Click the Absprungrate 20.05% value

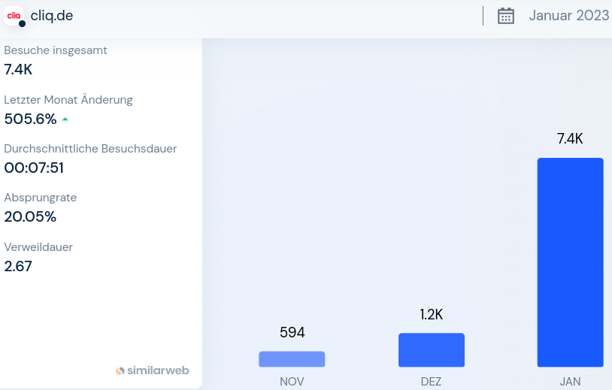30,217
